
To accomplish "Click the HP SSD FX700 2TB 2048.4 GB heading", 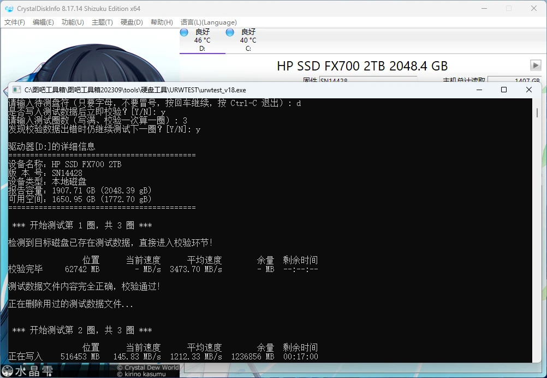I will click(362, 66).
